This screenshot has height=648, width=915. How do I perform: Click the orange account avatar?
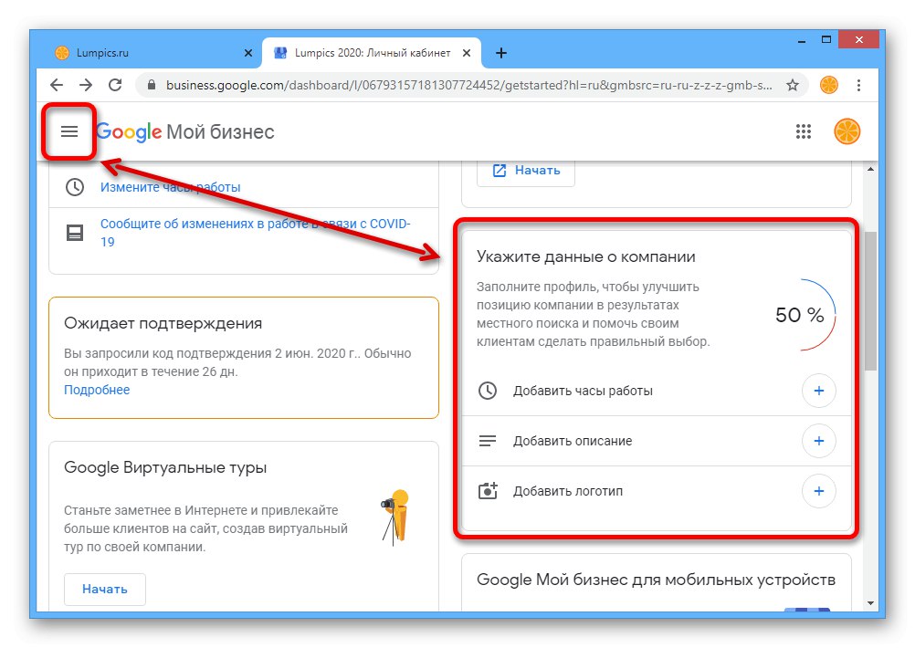point(847,132)
